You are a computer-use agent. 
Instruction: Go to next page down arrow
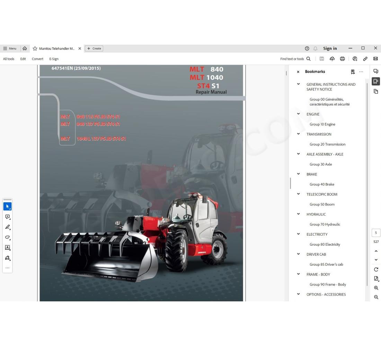[376, 260]
